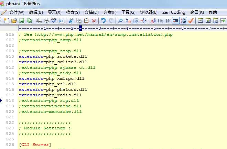
Task: Click line ;extension=memcache.dll
Action: pos(50,111)
